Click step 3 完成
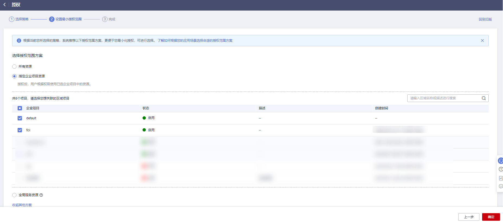503x224 pixels. (x=109, y=19)
